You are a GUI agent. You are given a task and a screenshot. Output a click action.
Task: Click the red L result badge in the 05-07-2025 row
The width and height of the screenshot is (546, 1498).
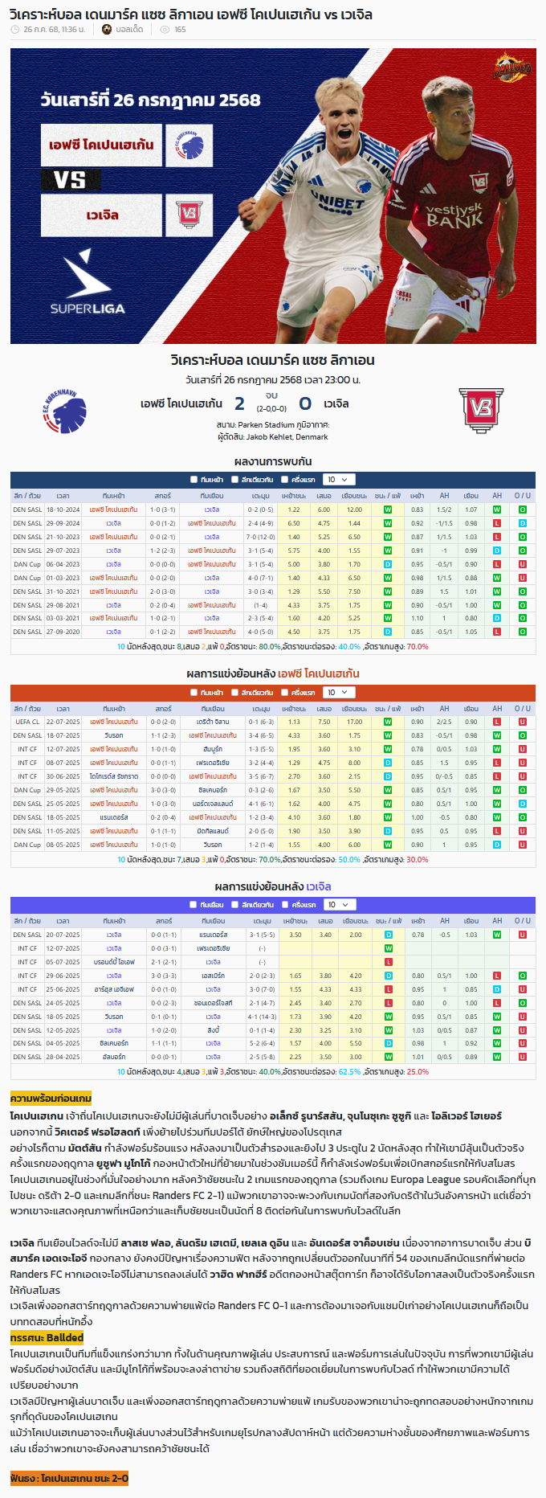click(x=389, y=962)
